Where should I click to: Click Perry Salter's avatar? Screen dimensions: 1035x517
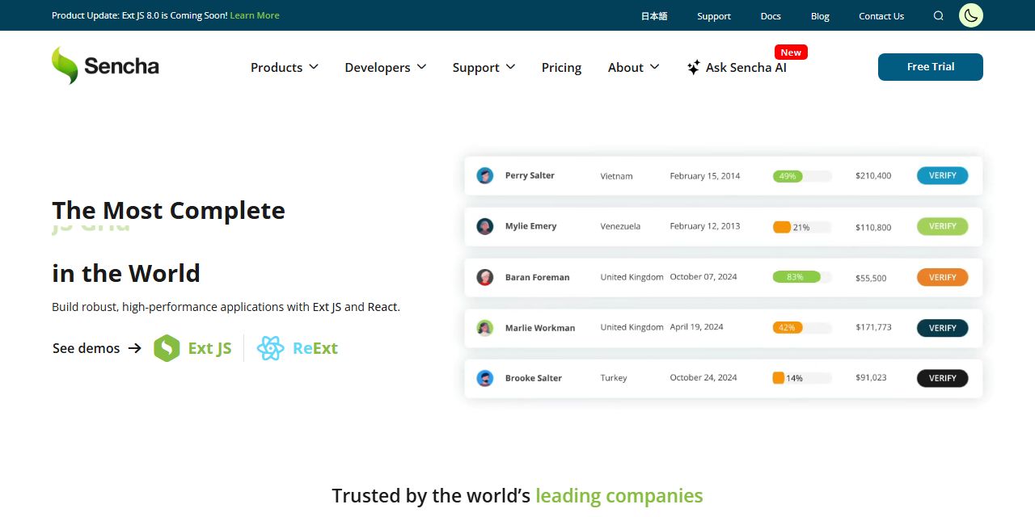click(485, 175)
